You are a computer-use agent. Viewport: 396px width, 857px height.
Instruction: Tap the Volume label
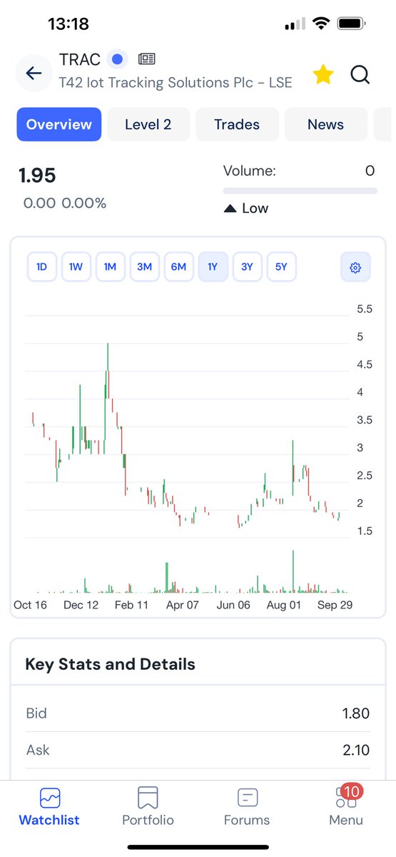coord(250,171)
